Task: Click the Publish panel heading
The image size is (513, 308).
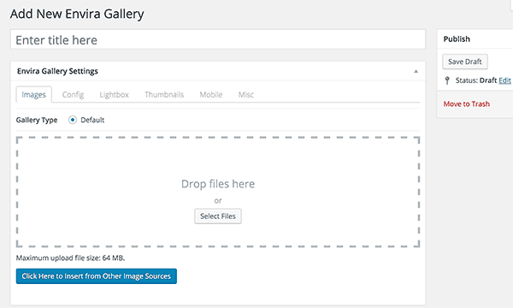Action: click(457, 39)
